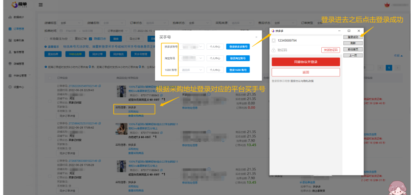Click 同步订单详情 for the 17:06:42 order
411x195 pixels.
(x=68, y=153)
